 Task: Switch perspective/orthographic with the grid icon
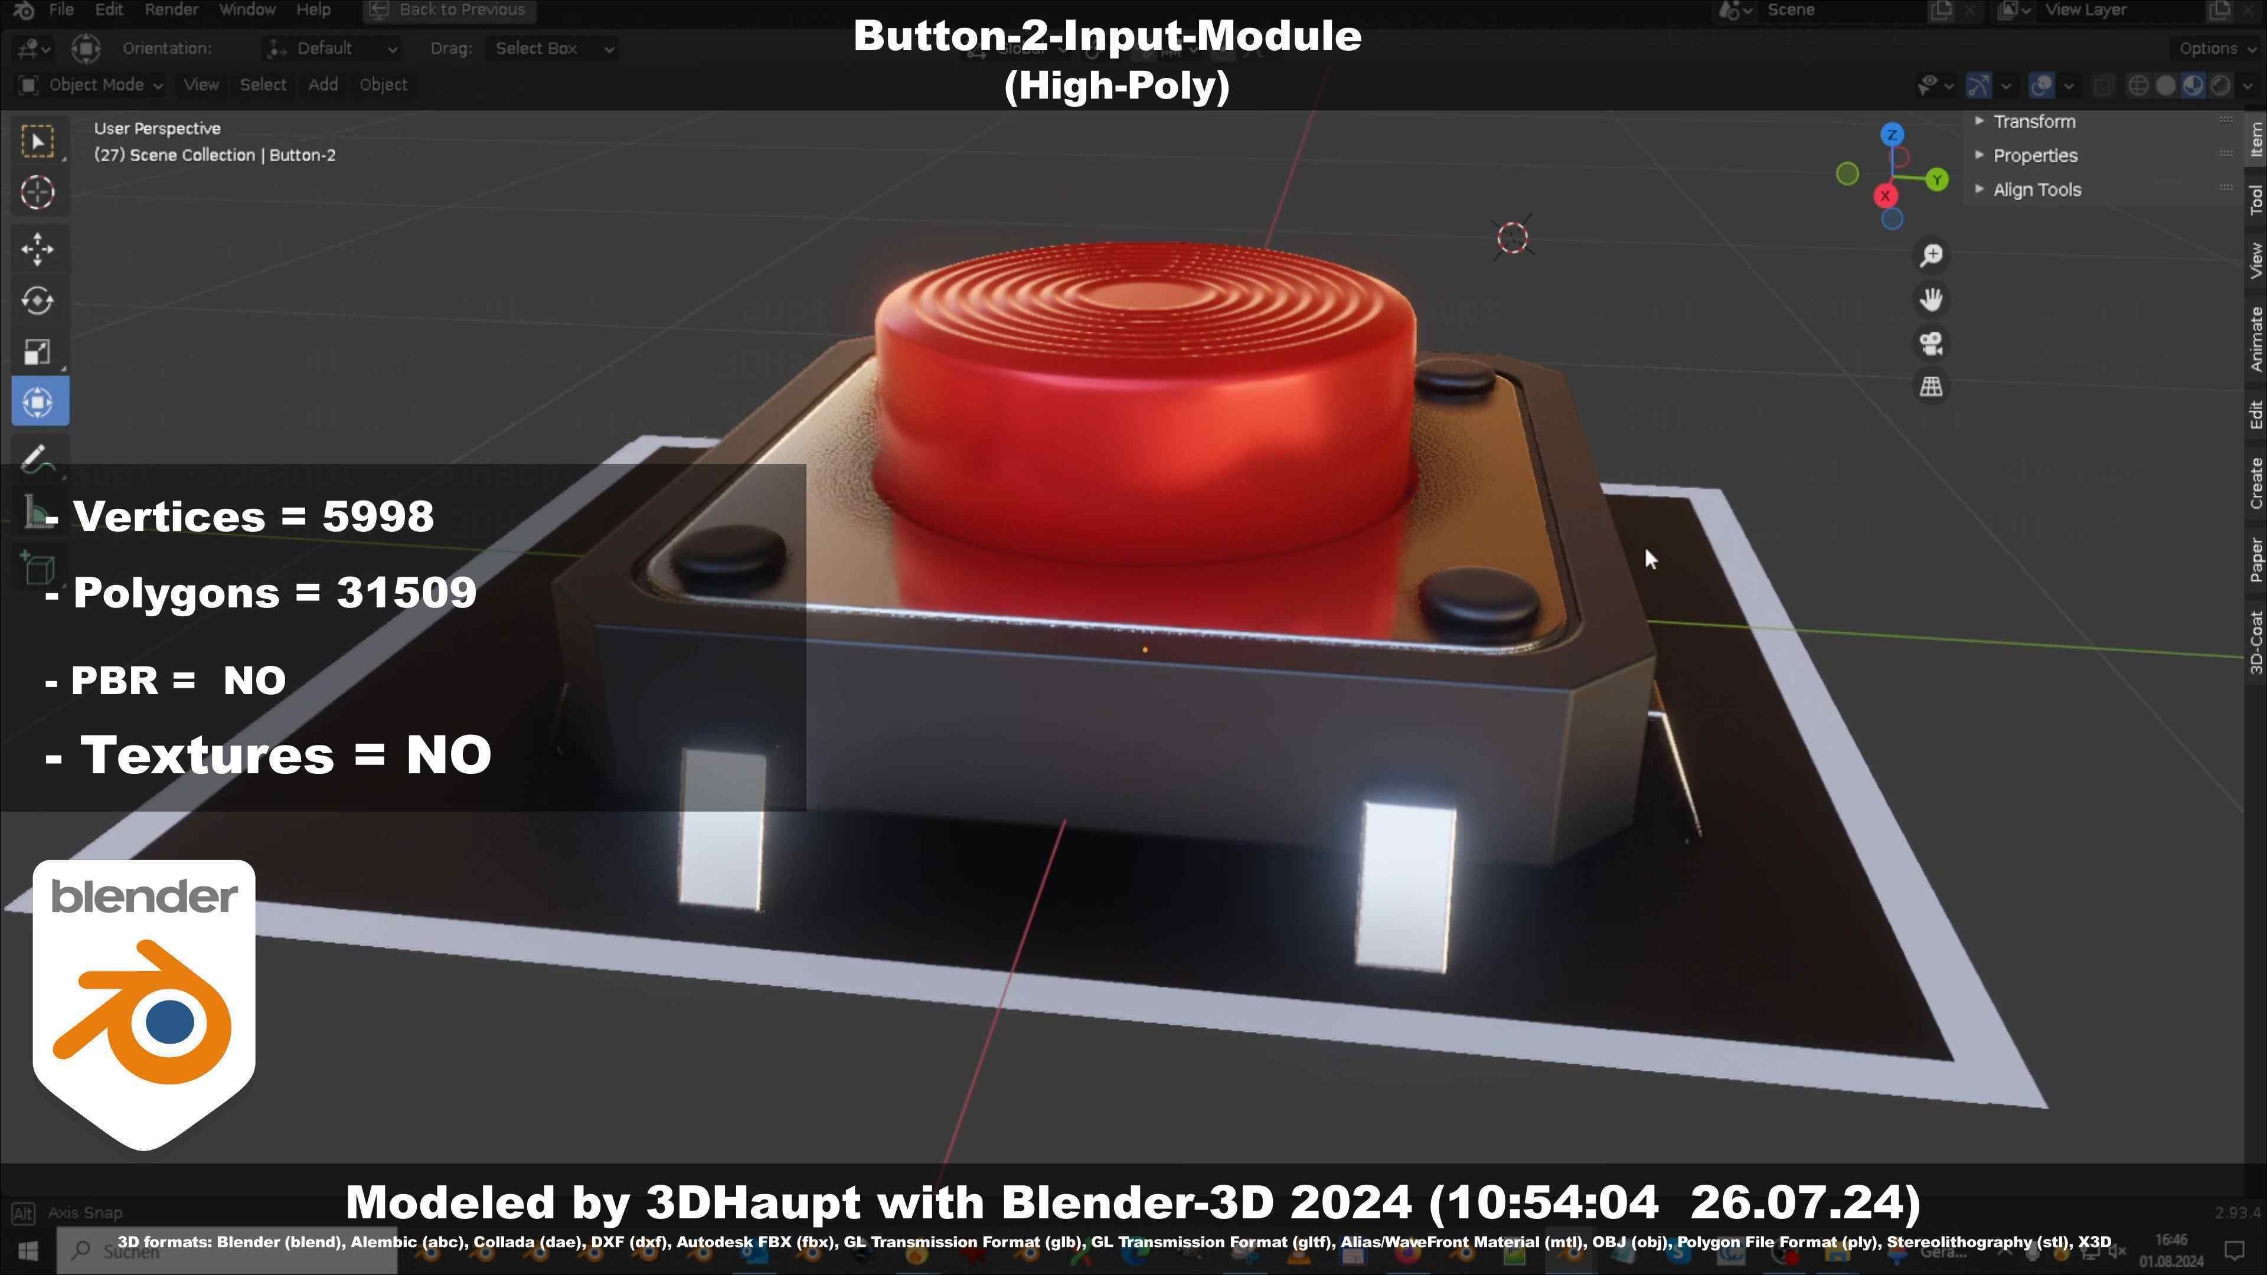(x=1931, y=386)
